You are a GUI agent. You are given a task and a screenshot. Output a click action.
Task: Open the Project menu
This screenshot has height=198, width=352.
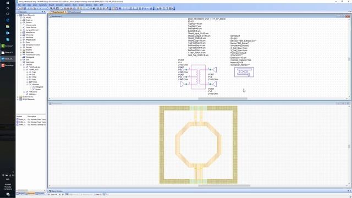pos(51,5)
